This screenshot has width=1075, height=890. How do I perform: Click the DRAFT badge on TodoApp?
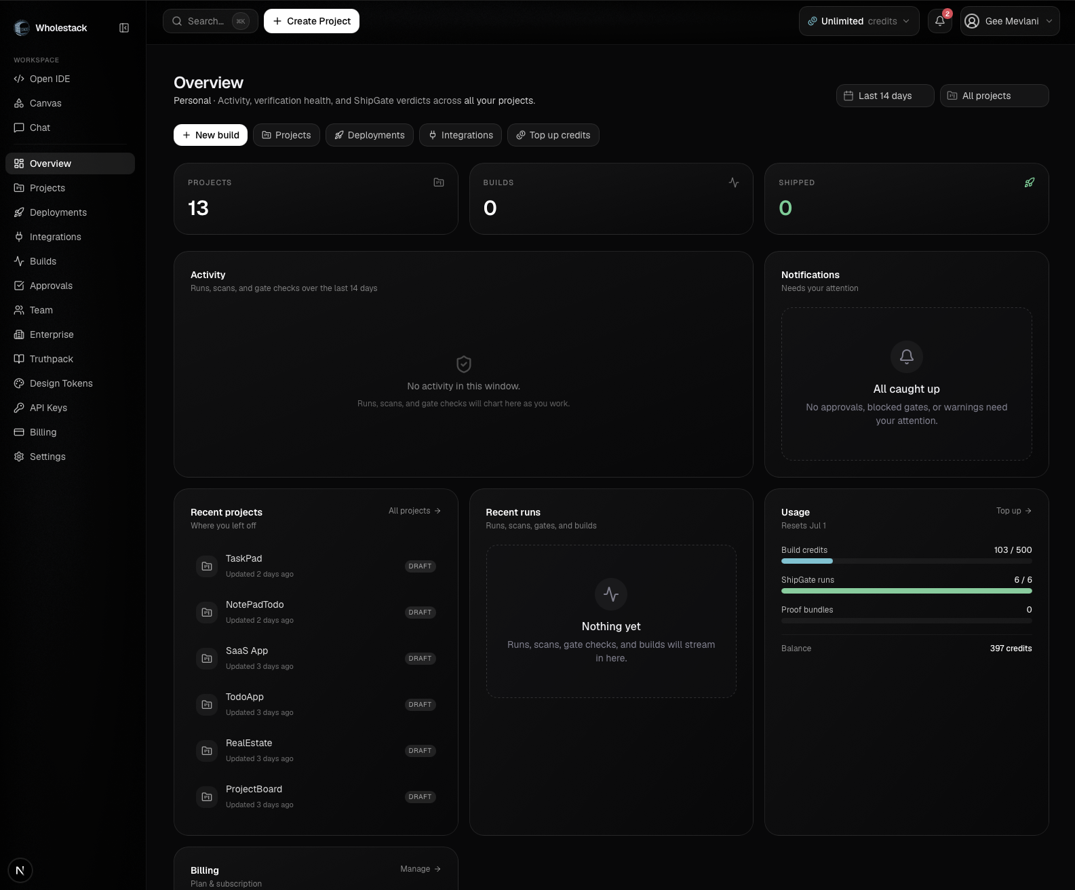click(420, 705)
